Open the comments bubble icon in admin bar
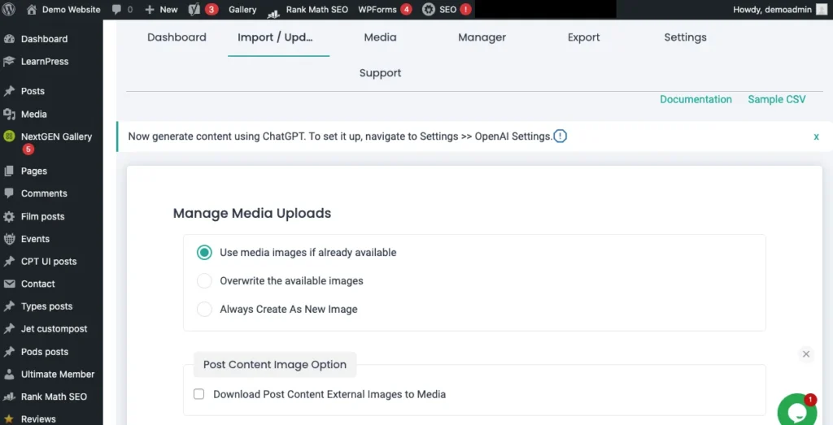 tap(117, 10)
